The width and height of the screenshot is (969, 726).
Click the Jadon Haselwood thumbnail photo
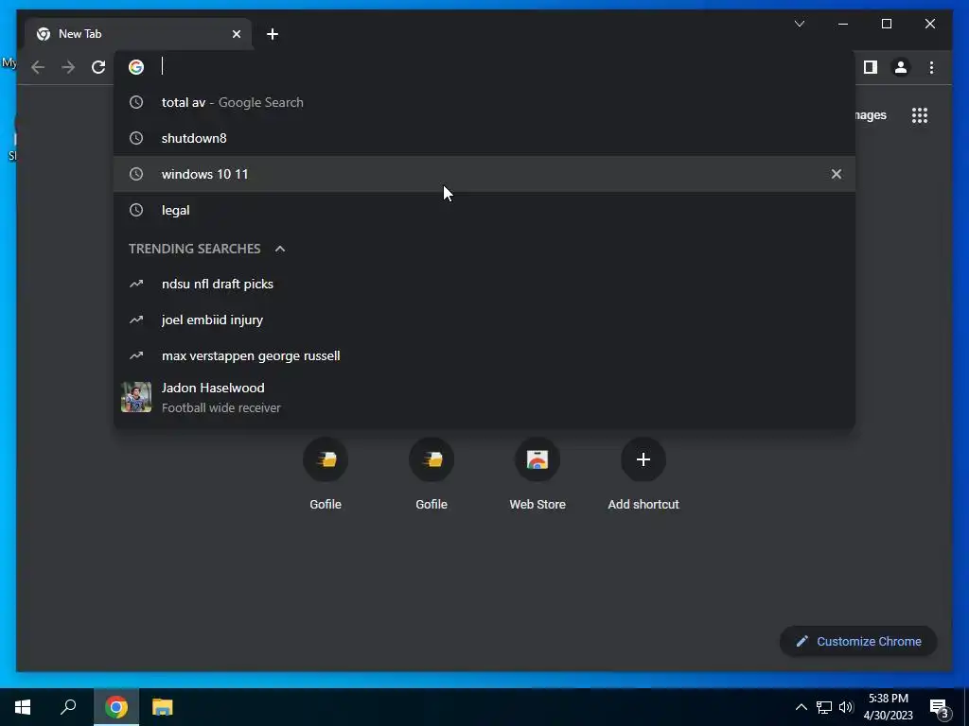[136, 397]
